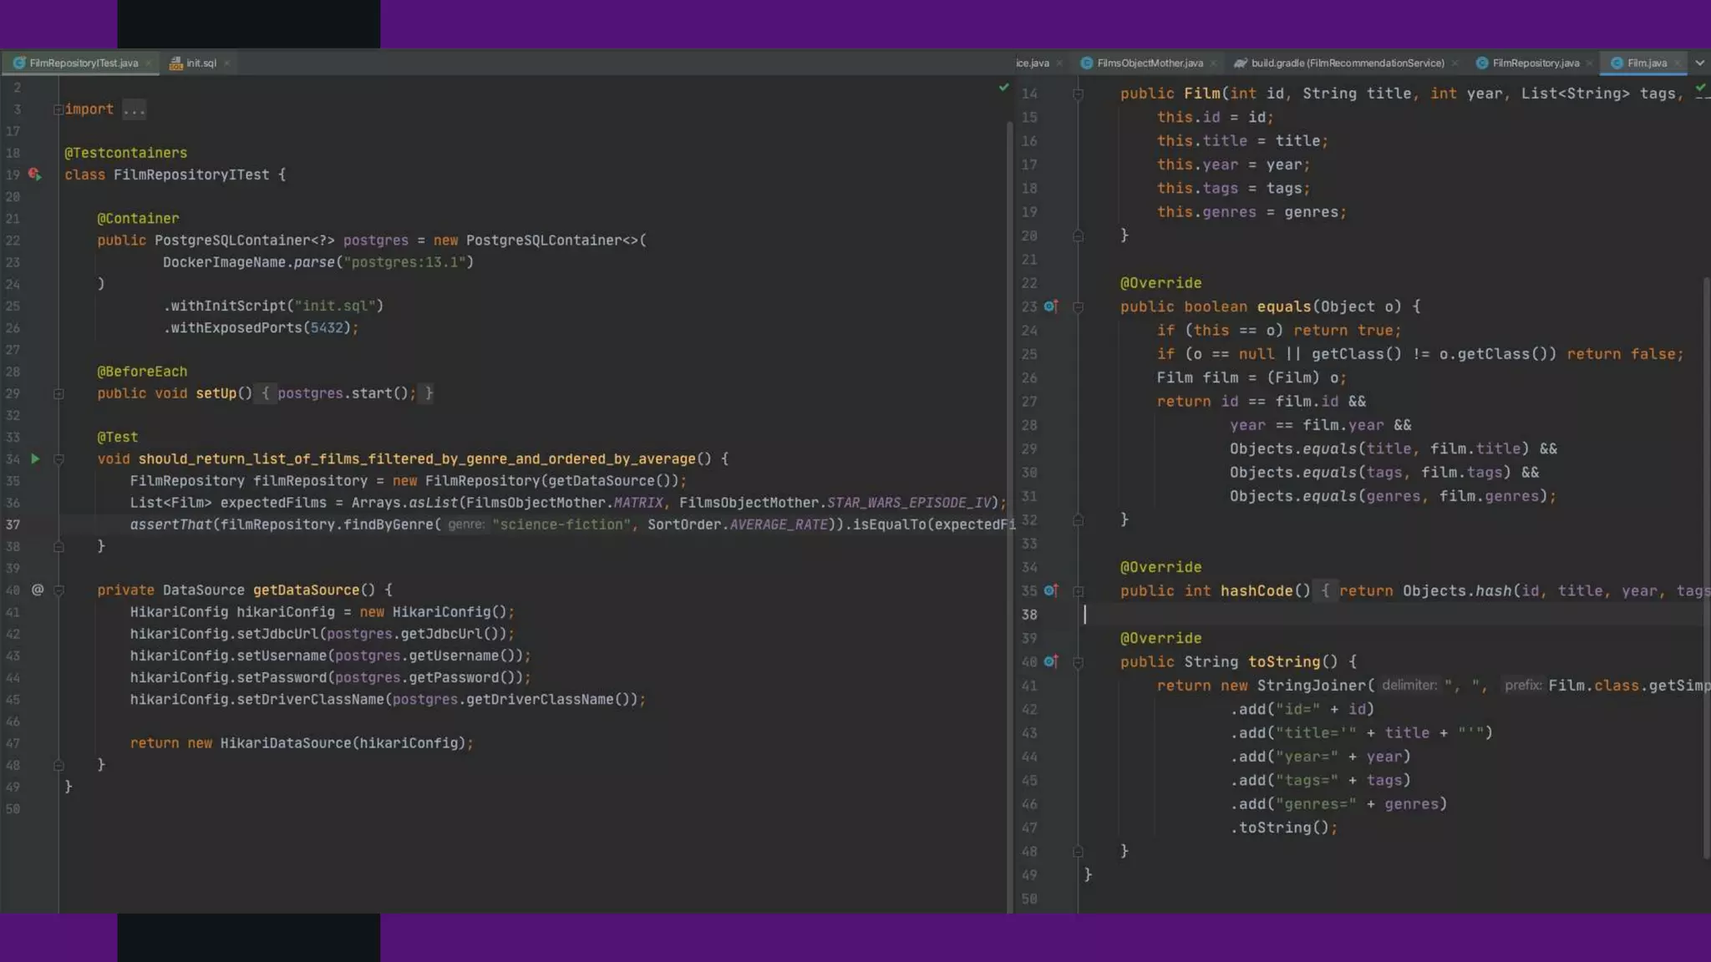The image size is (1711, 962).
Task: Open the build.gradle (FilmRecommendationService) tab
Action: point(1347,63)
